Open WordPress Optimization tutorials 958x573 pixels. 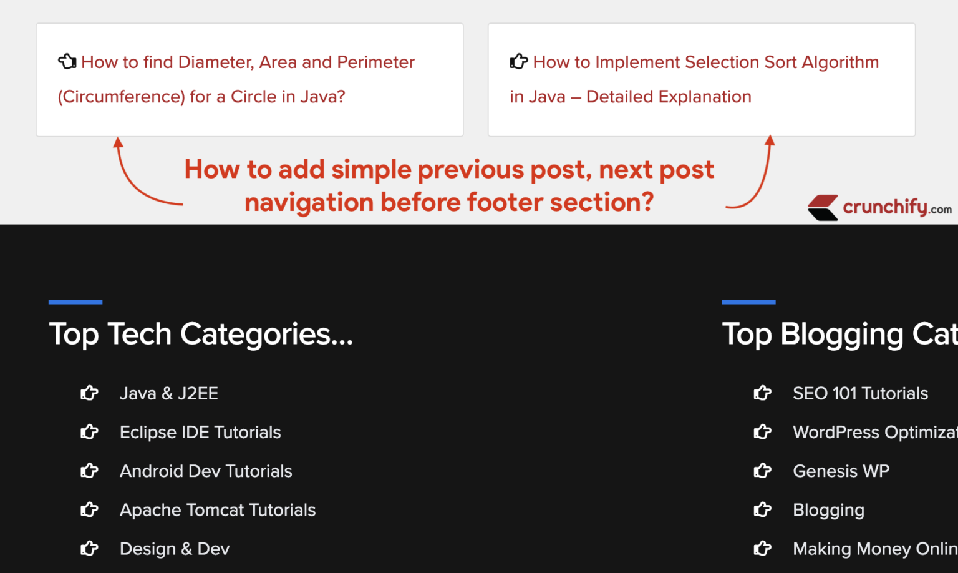click(x=873, y=431)
